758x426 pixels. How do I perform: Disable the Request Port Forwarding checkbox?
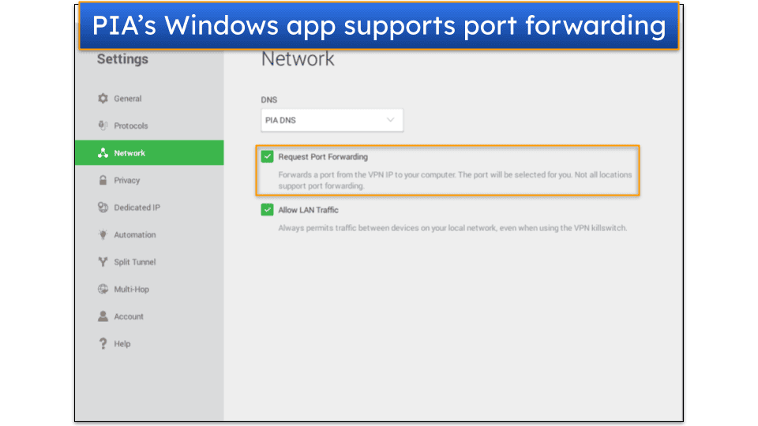268,157
